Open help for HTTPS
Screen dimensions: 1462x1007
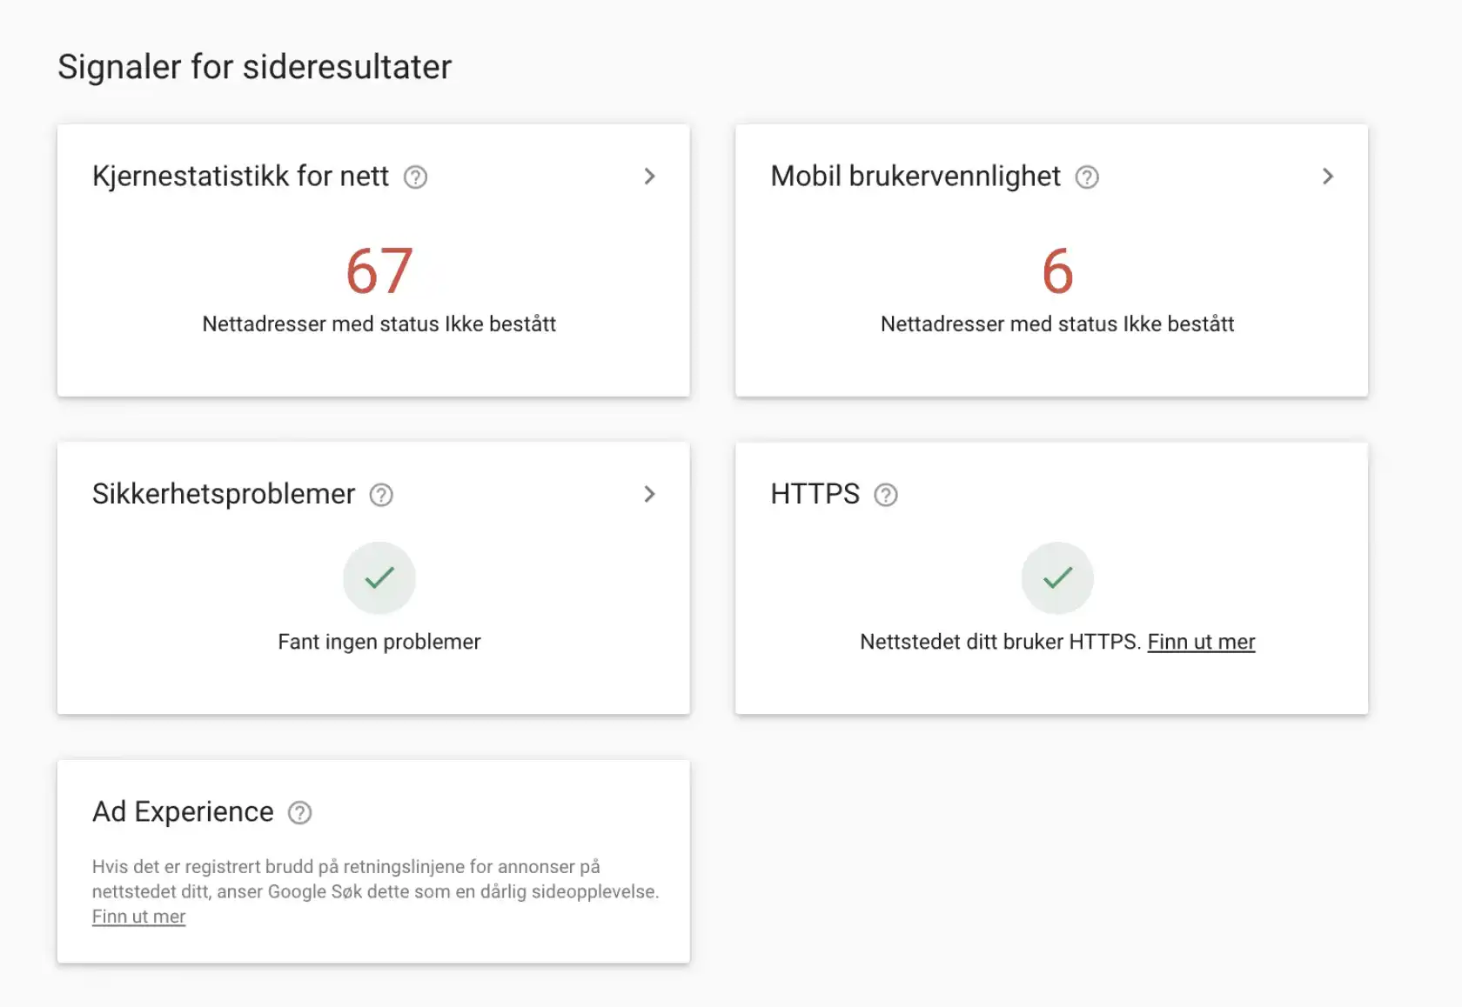[x=887, y=495]
